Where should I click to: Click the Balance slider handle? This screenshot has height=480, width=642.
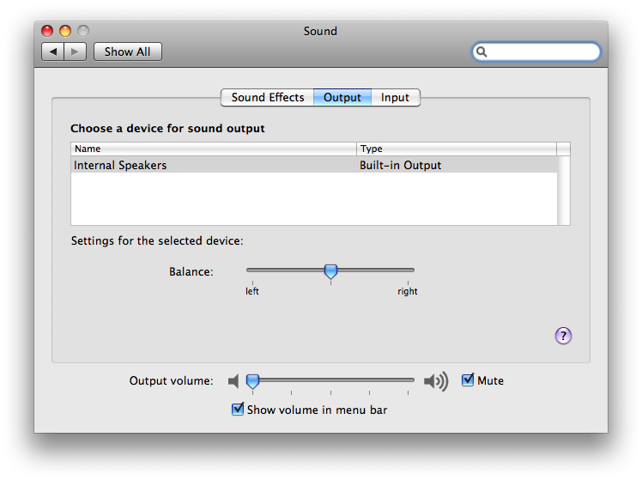pyautogui.click(x=330, y=271)
